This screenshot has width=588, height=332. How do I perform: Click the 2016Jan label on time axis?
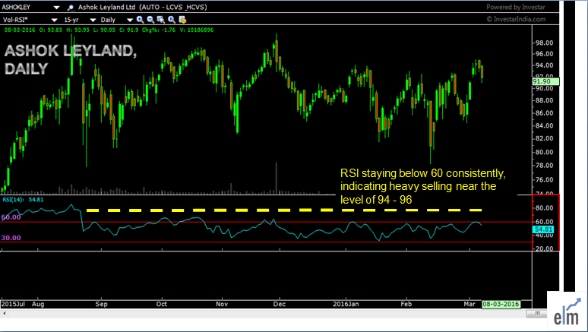click(346, 304)
